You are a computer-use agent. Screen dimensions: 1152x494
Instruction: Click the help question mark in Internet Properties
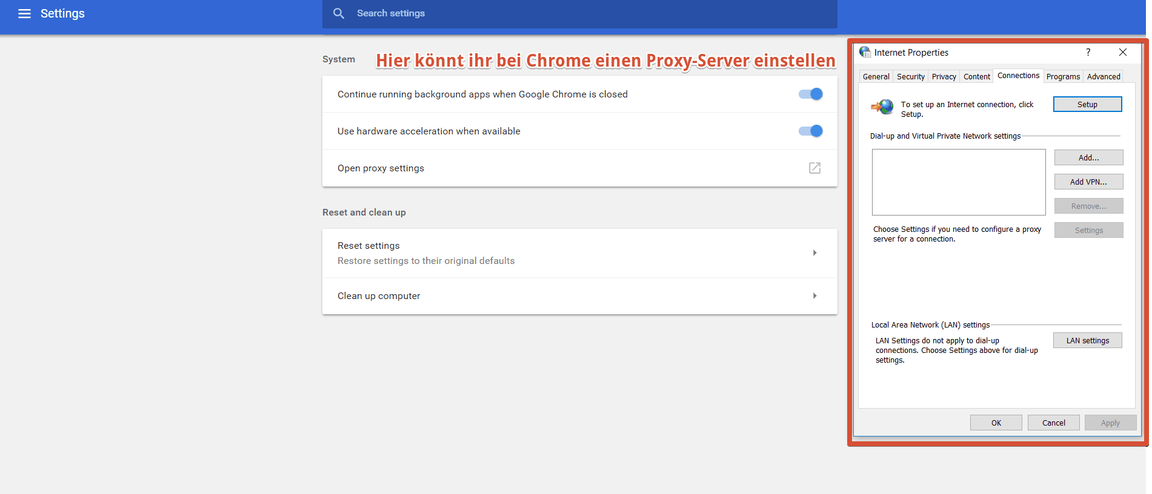(x=1088, y=52)
